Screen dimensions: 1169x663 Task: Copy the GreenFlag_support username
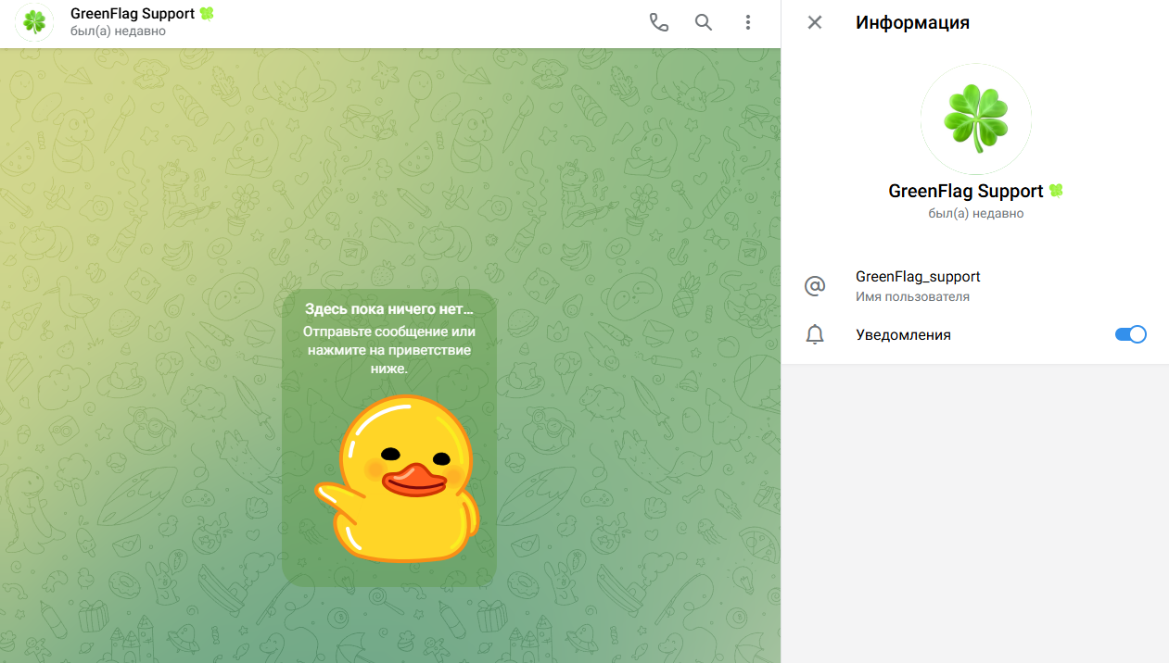coord(918,277)
